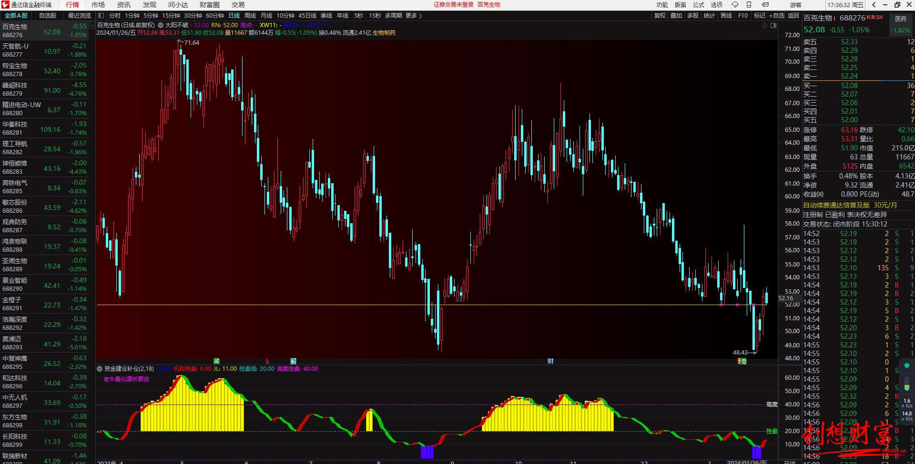This screenshot has height=464, width=915.
Task: Click the green status dot in floating widget
Action: tap(907, 365)
